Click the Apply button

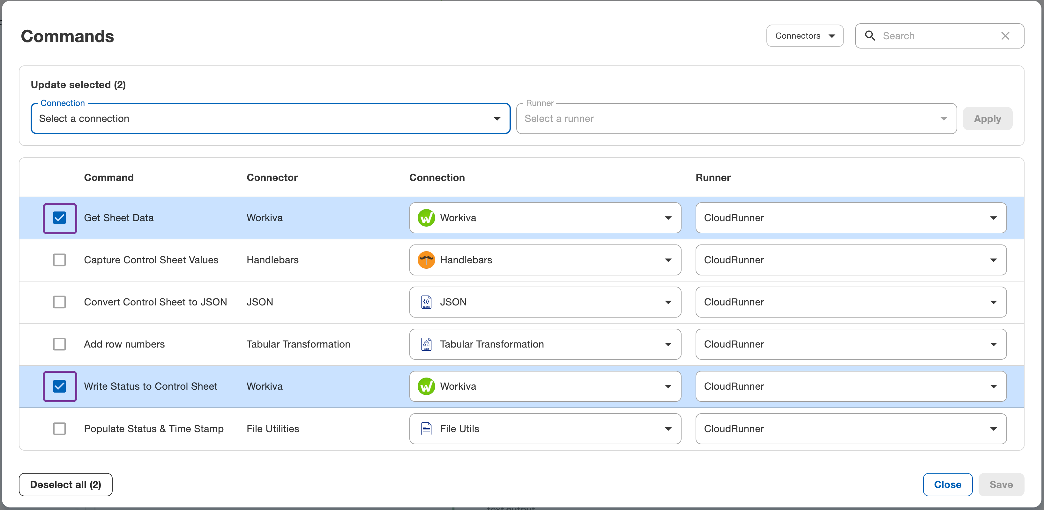987,119
